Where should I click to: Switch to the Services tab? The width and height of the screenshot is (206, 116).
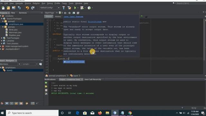tap(23, 13)
